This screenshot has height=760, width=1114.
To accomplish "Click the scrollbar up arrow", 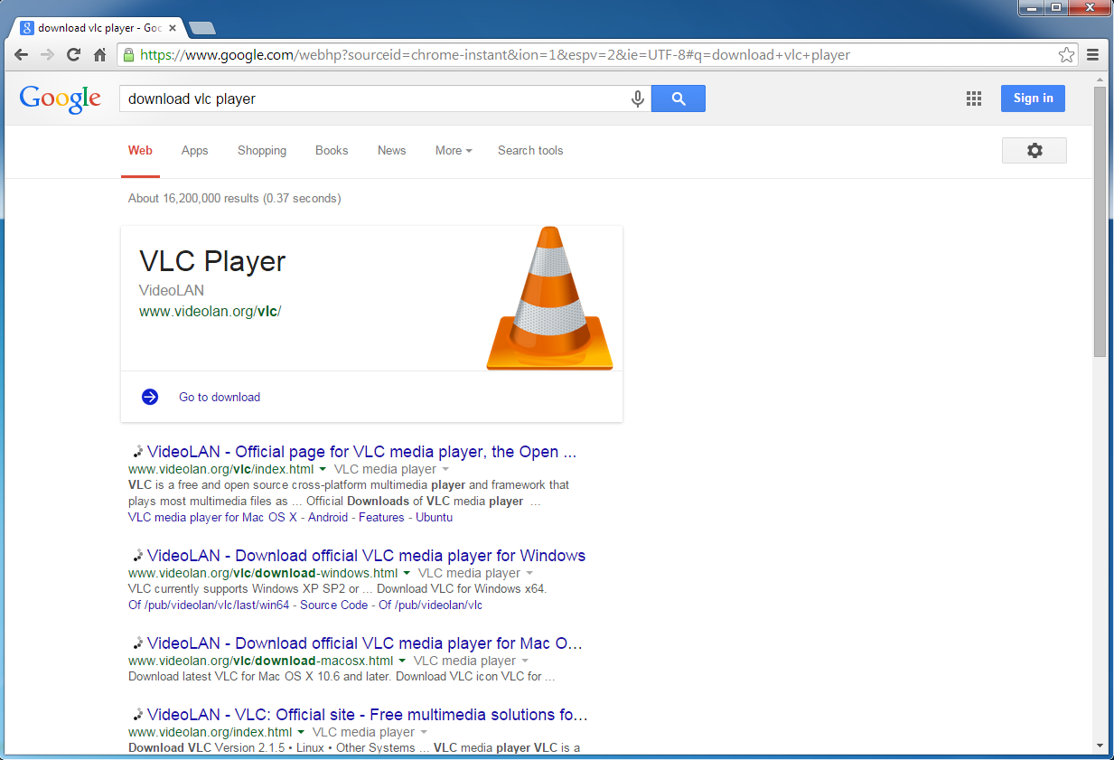I will pos(1100,81).
